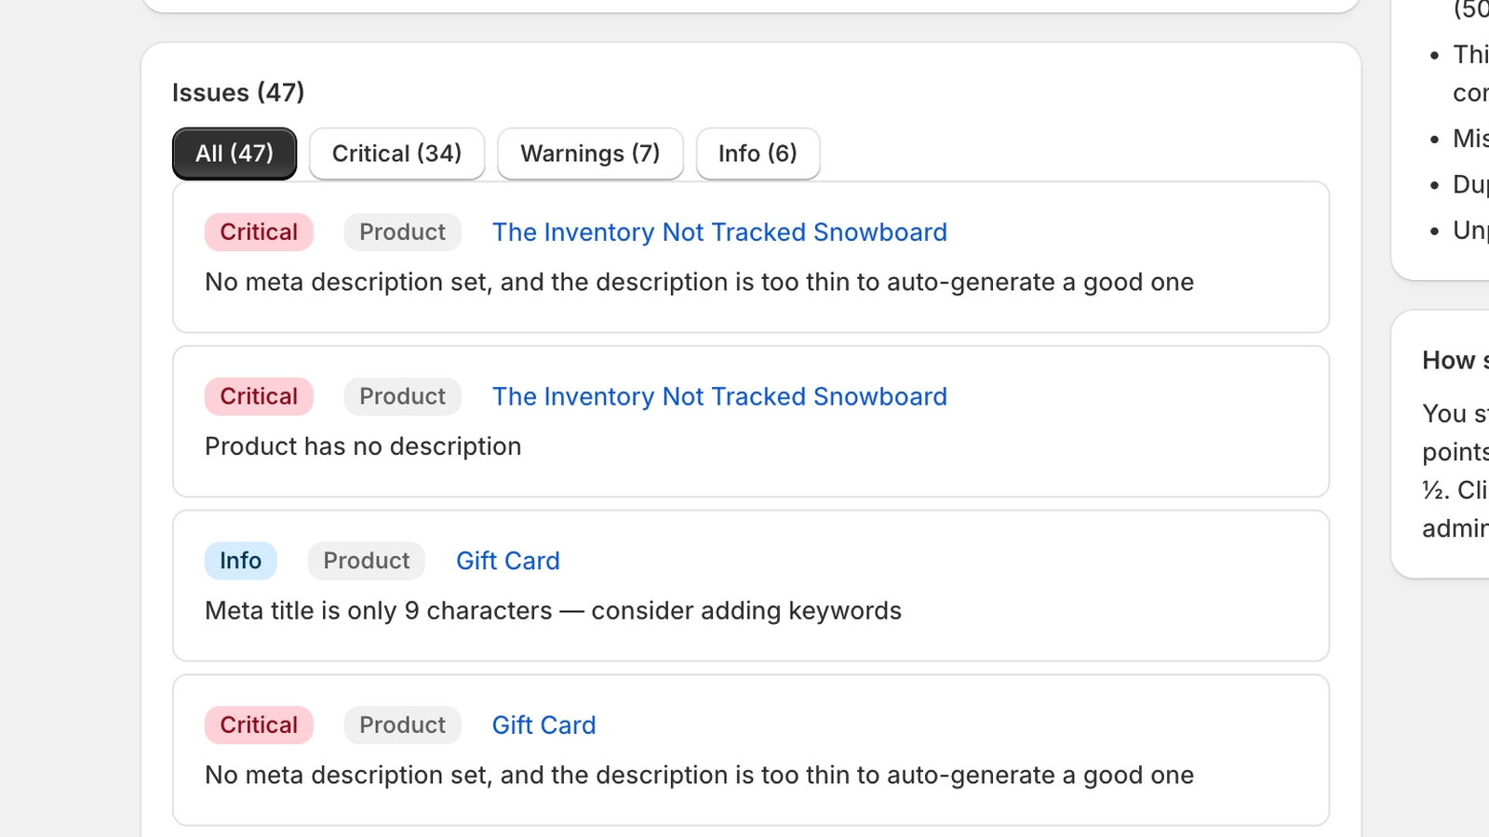Click Critical badge above 'Product has no description'
This screenshot has width=1489, height=837.
(x=259, y=397)
